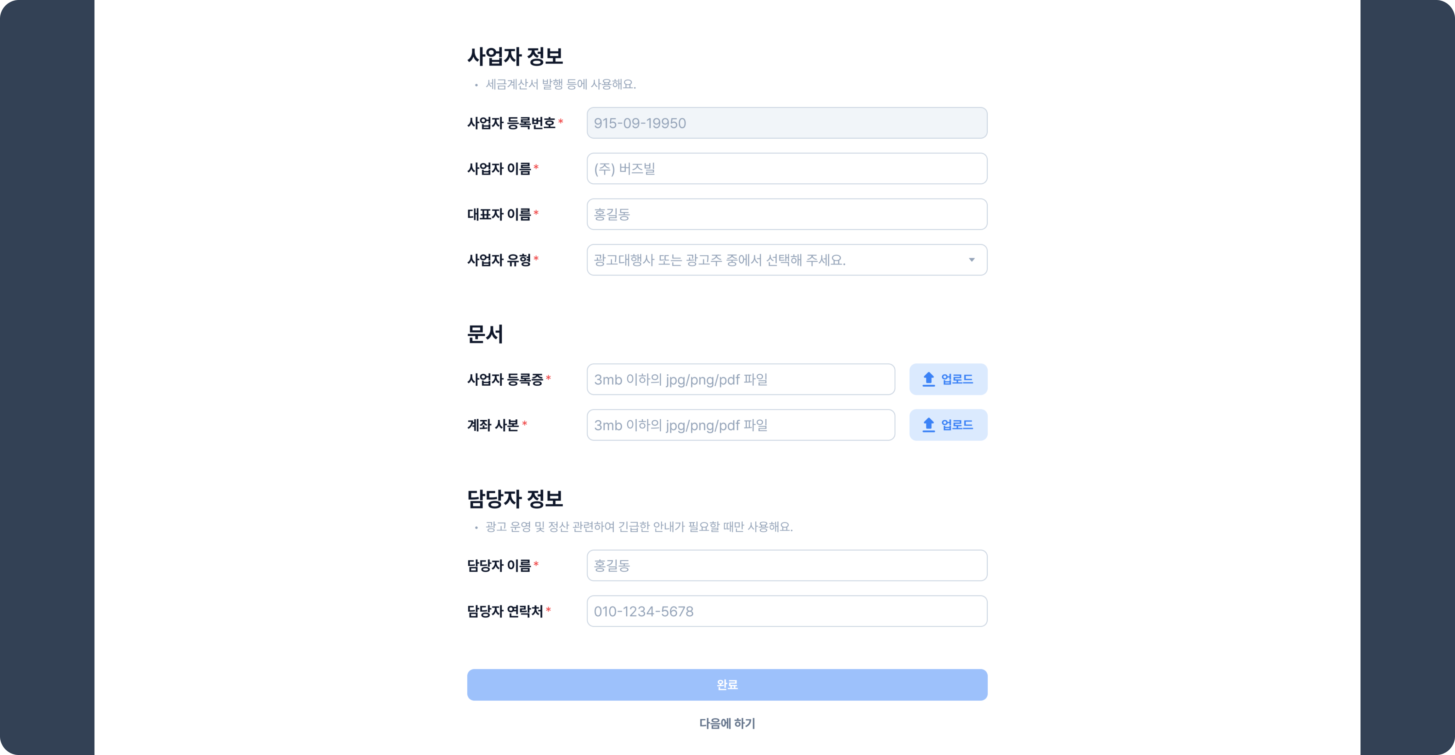The width and height of the screenshot is (1455, 755).
Task: Click the 담당자 연락처 phone number field
Action: tap(786, 611)
